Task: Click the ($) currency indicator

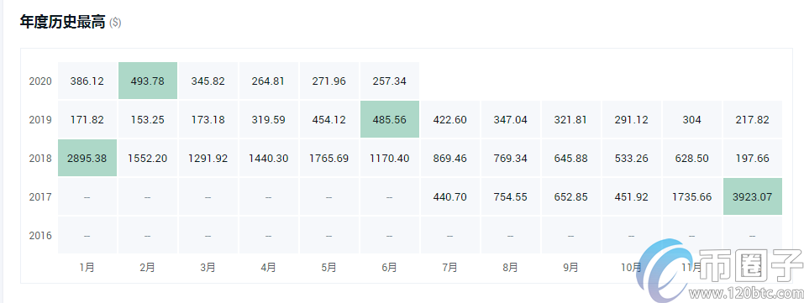Action: (115, 23)
